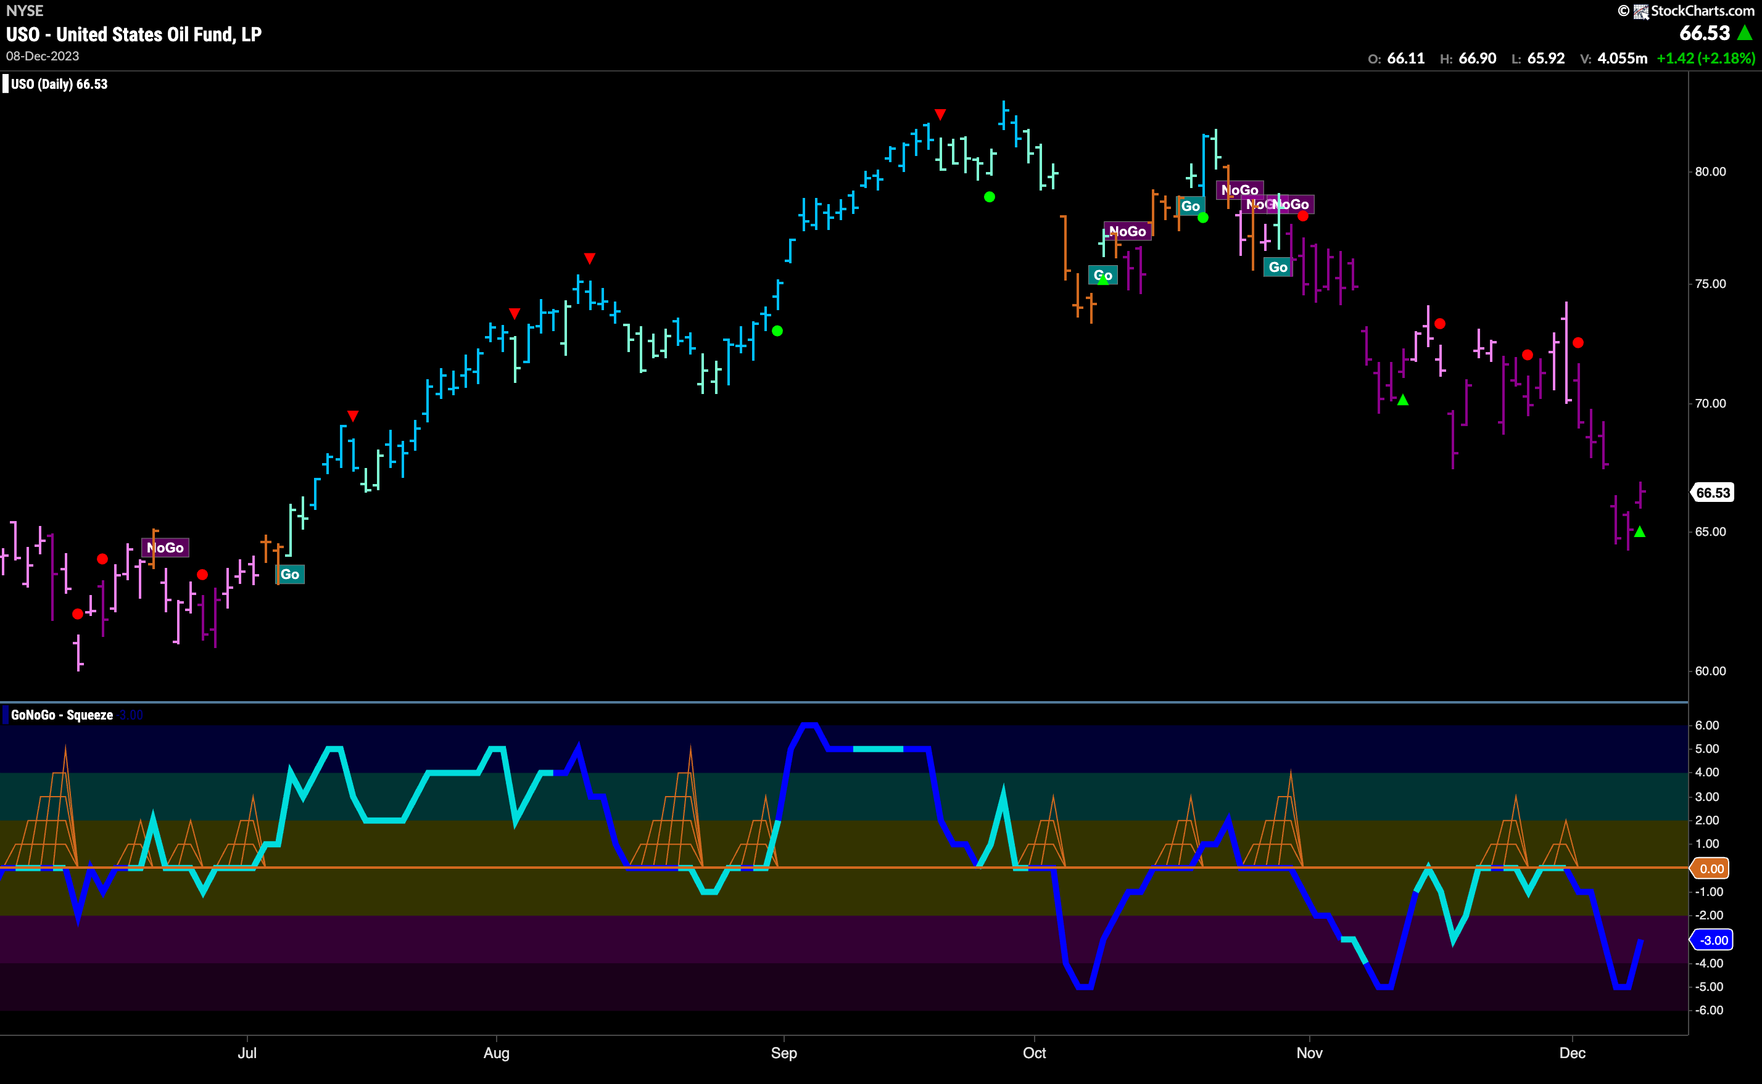Screen dimensions: 1762x1084
Task: Click the red down-triangle above the early August peak
Action: (589, 258)
